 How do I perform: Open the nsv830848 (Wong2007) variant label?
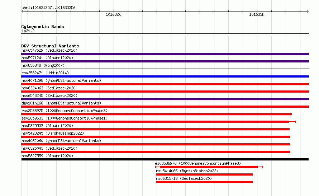click(43, 65)
